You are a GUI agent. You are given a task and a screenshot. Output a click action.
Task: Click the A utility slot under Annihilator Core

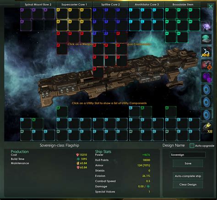146,112
